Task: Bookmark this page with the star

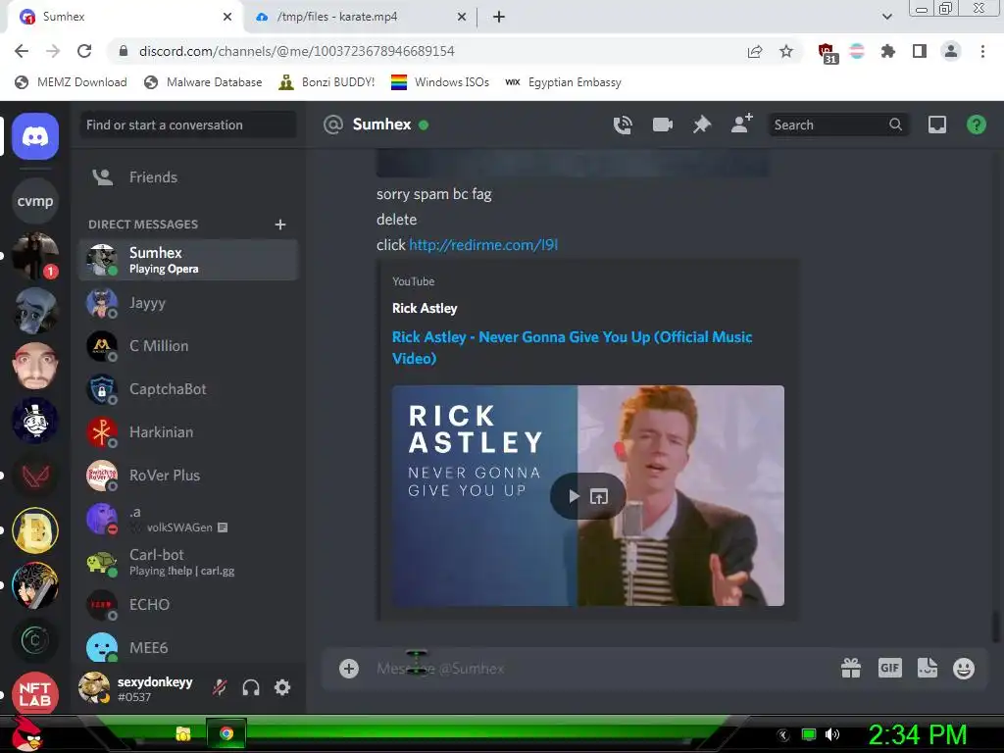Action: pos(786,51)
